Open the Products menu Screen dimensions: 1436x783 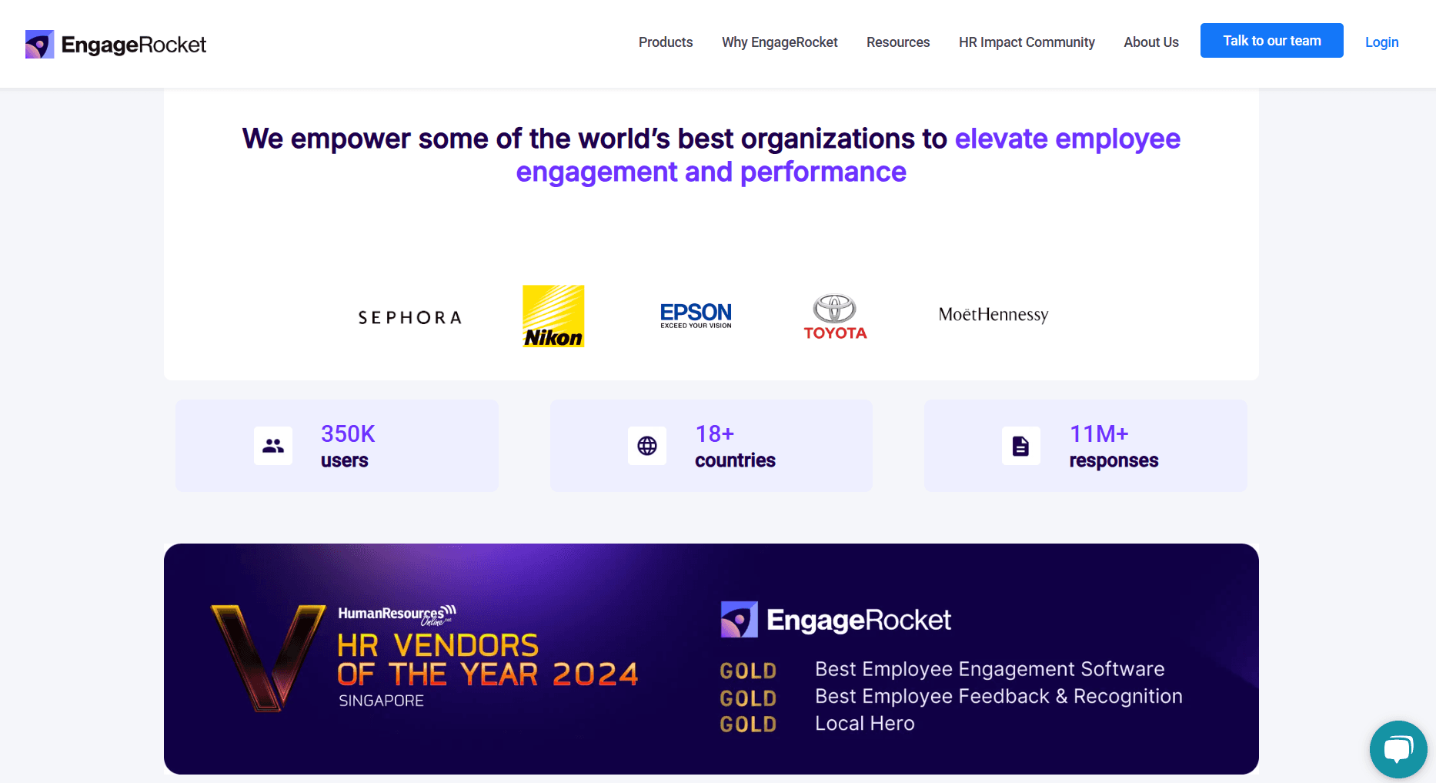coord(666,42)
